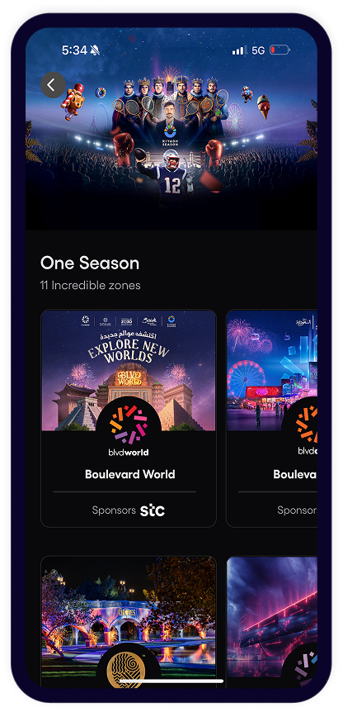
Task: Tap the muted bell status icon
Action: tap(95, 50)
